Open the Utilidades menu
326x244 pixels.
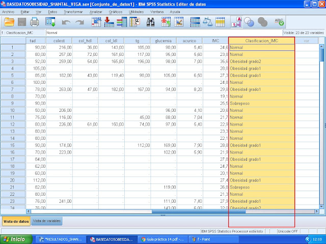(136, 12)
